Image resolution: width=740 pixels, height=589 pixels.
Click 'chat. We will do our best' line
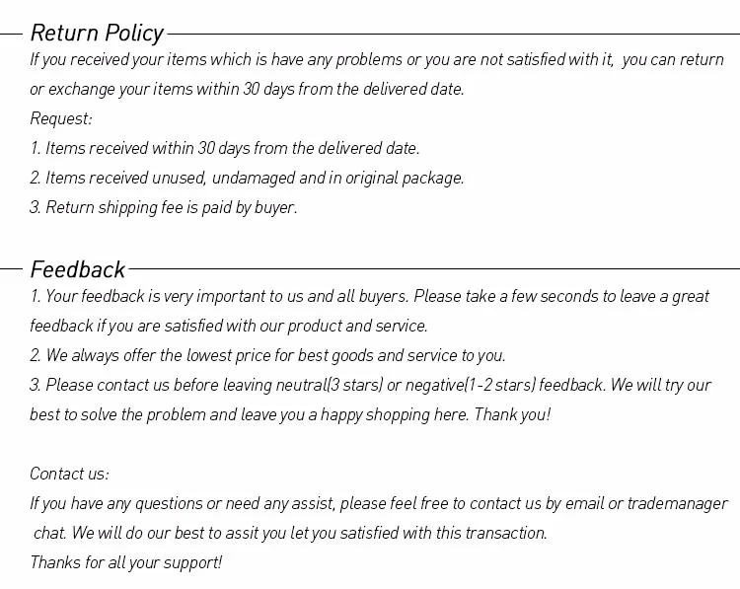290,534
